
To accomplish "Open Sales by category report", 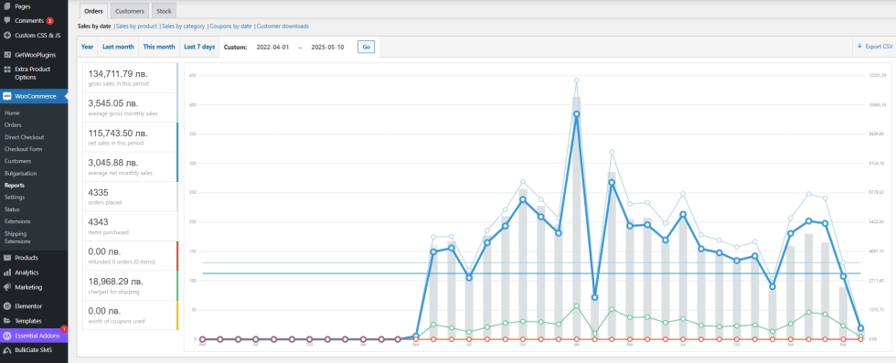I will (183, 27).
